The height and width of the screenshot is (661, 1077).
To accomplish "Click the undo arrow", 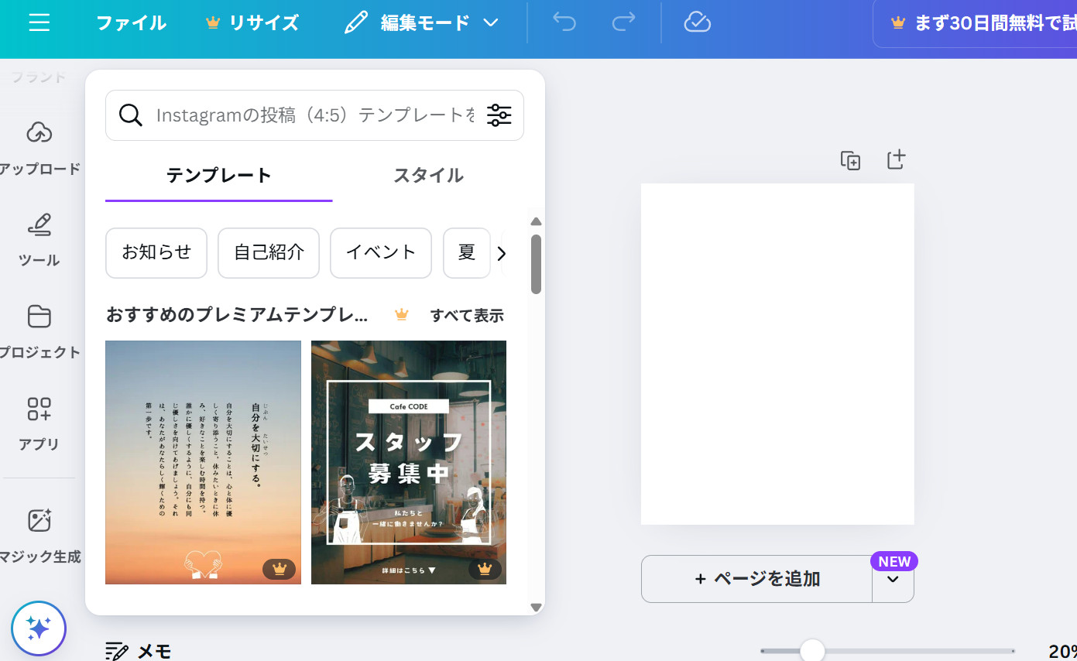I will pos(564,22).
